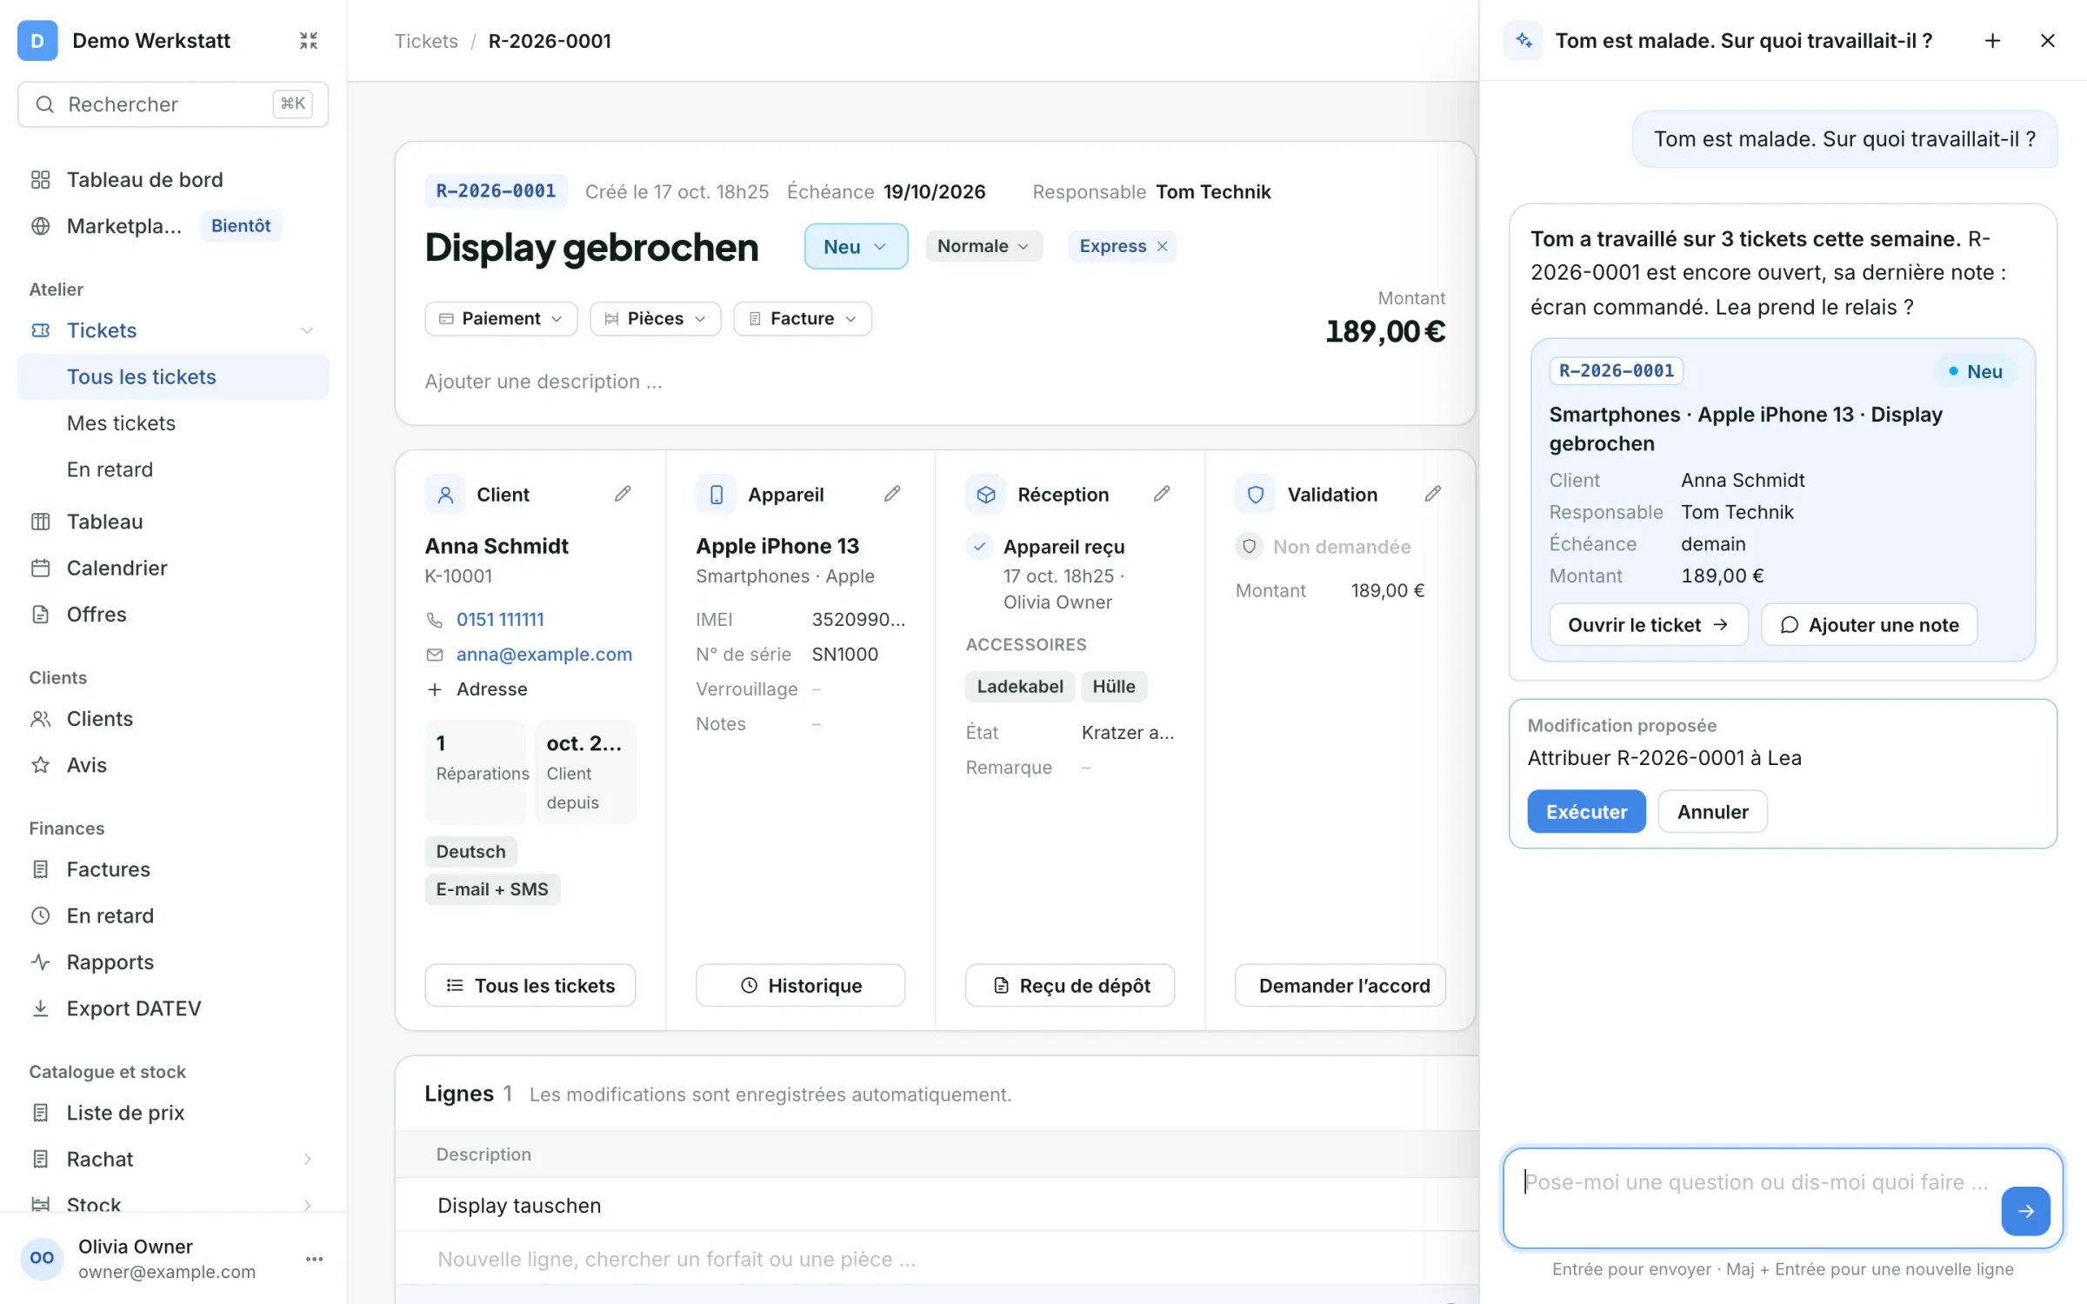The image size is (2087, 1304).
Task: Open Historique for the device
Action: coord(800,985)
